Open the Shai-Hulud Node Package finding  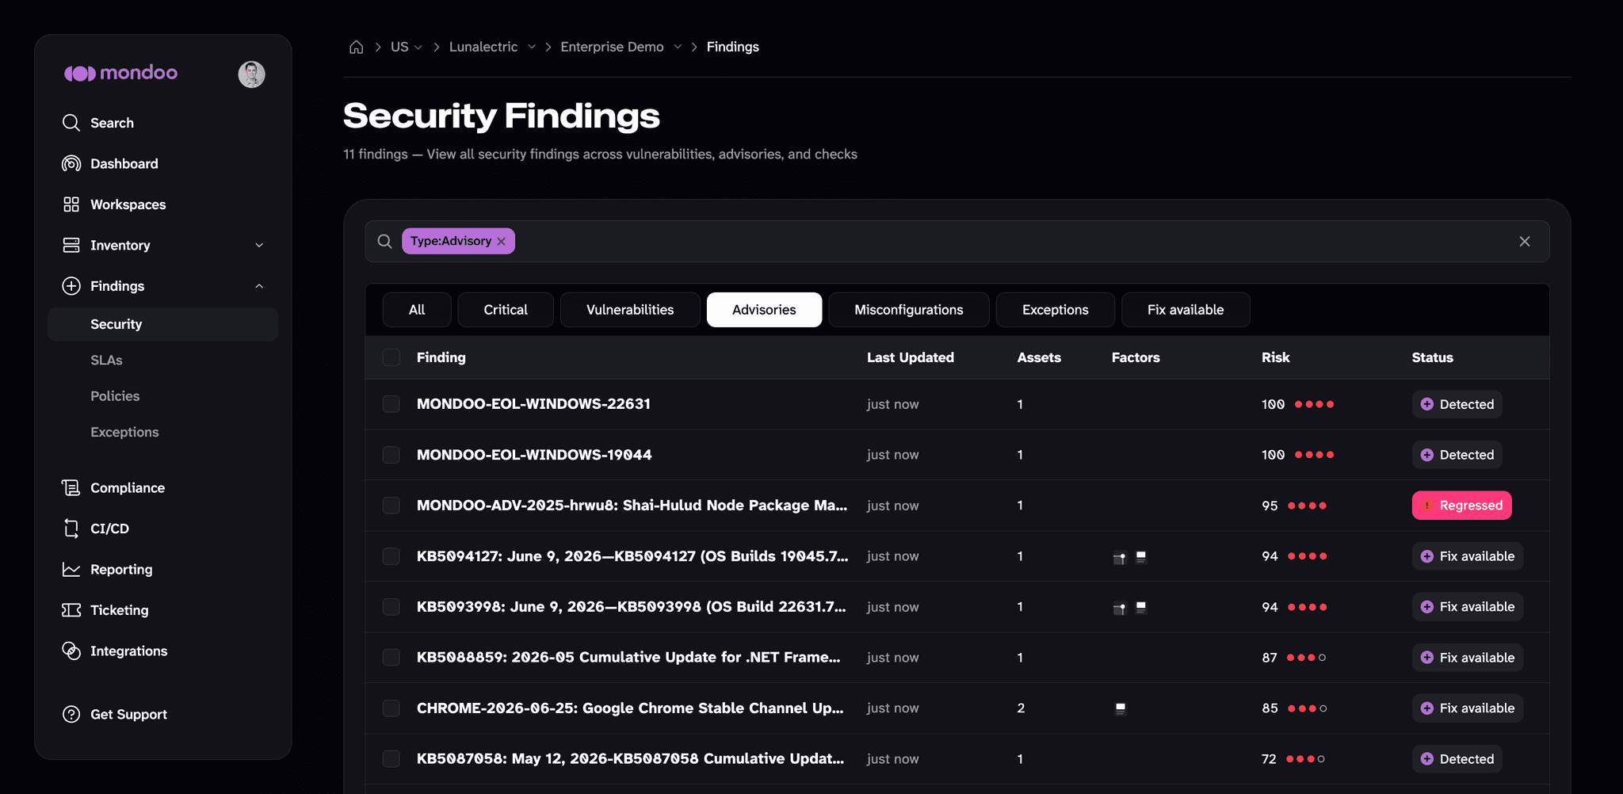click(632, 506)
